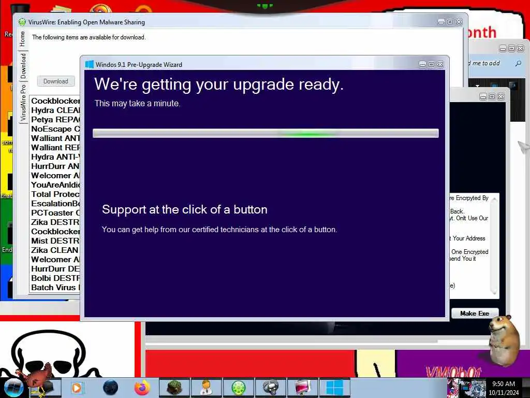Open the skull with headphones taskbar icon

click(x=270, y=388)
